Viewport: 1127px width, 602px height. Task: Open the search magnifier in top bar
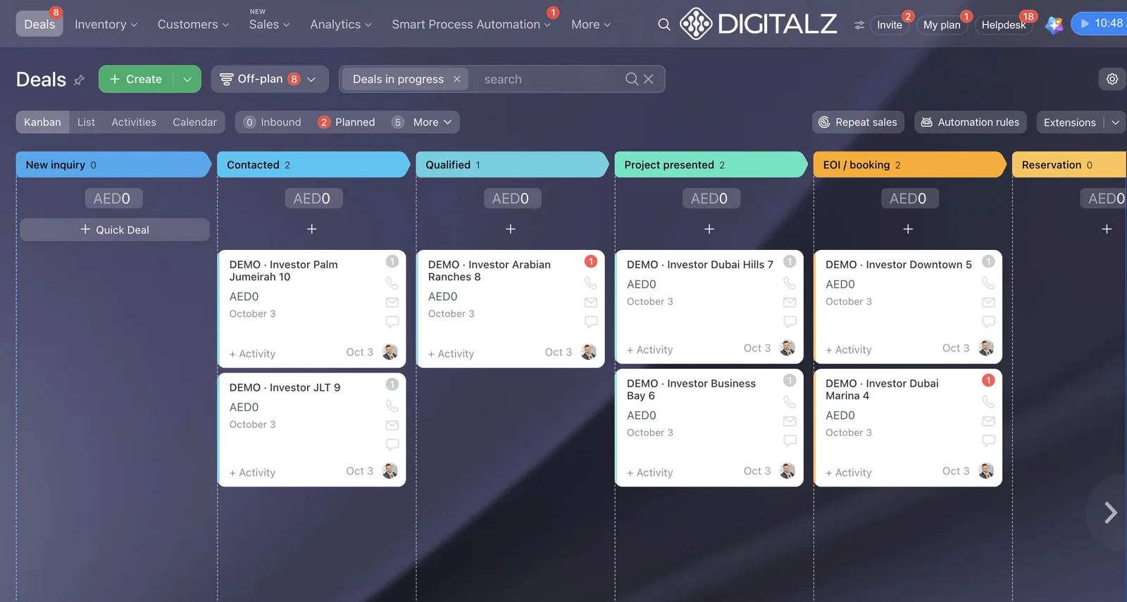point(664,25)
